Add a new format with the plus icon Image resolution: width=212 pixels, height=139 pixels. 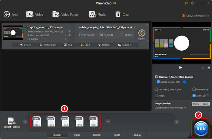pyautogui.click(x=108, y=122)
